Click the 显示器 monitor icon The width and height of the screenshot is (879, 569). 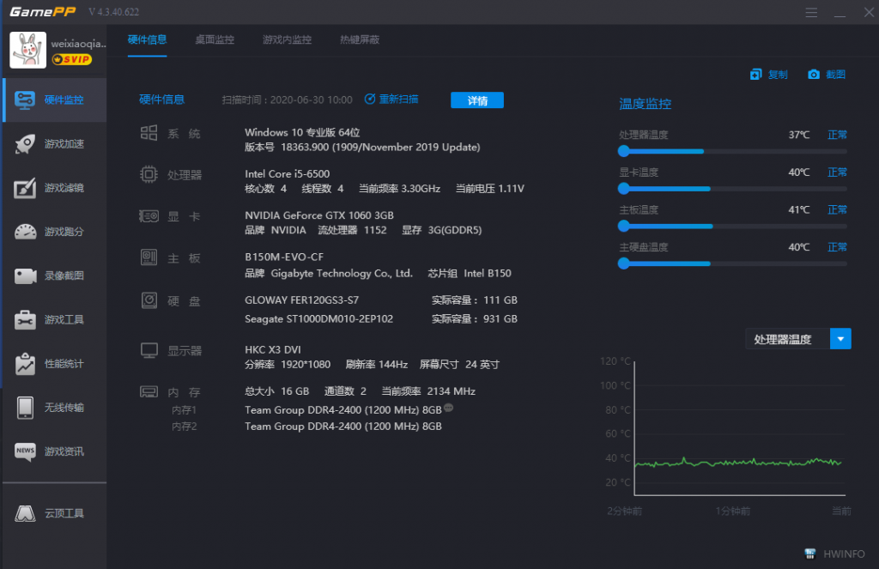click(x=149, y=350)
